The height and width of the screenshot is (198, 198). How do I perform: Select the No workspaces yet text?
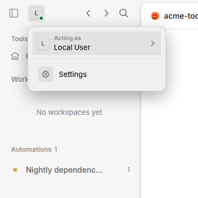(x=69, y=112)
